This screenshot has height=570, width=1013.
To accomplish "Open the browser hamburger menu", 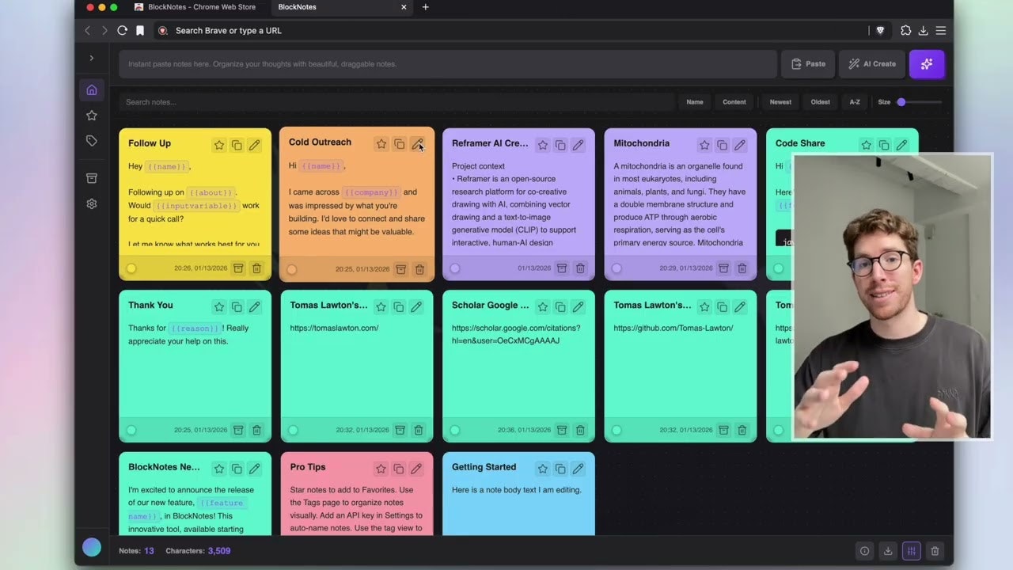I will tap(941, 30).
